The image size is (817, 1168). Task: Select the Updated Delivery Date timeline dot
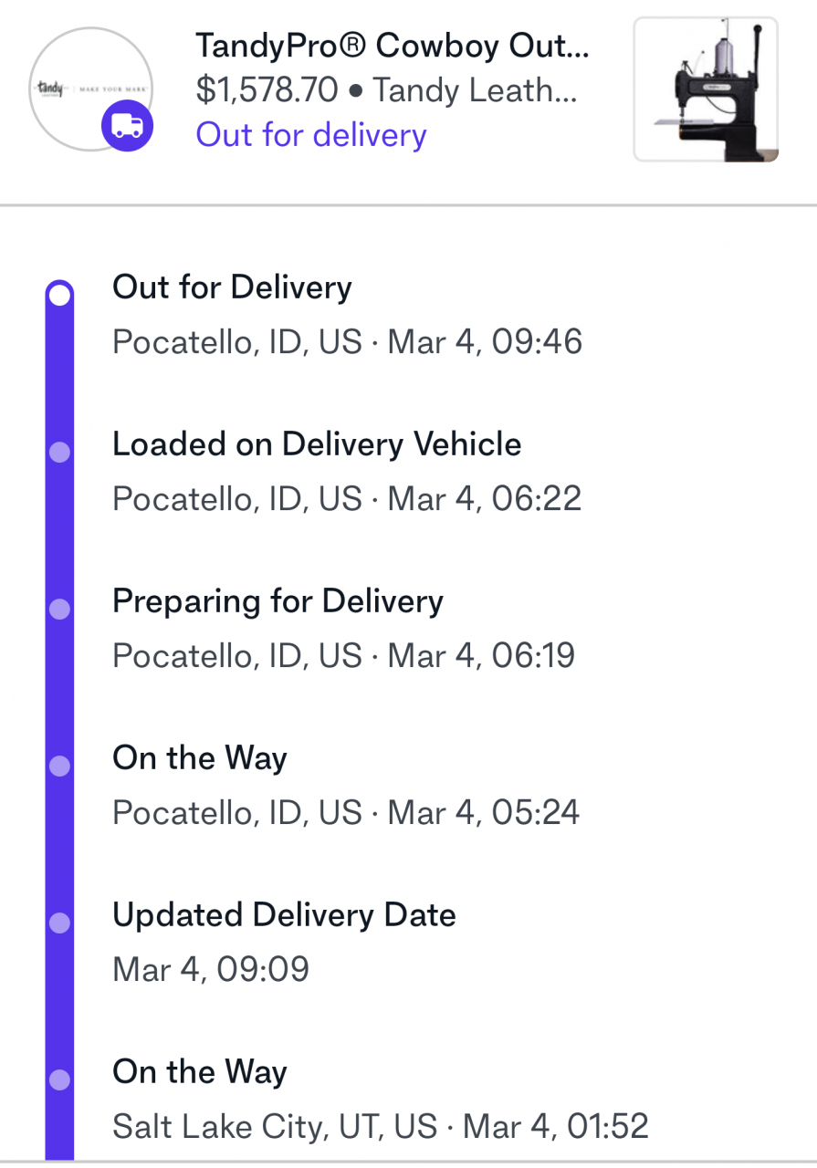(x=59, y=923)
